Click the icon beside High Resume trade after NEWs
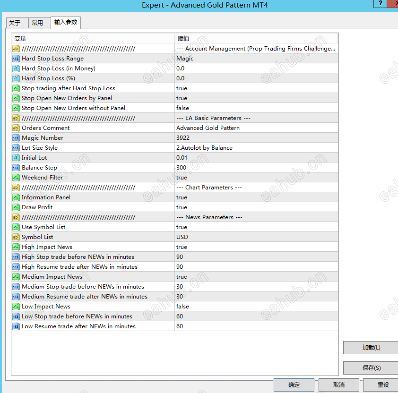This screenshot has width=398, height=393. [16, 267]
